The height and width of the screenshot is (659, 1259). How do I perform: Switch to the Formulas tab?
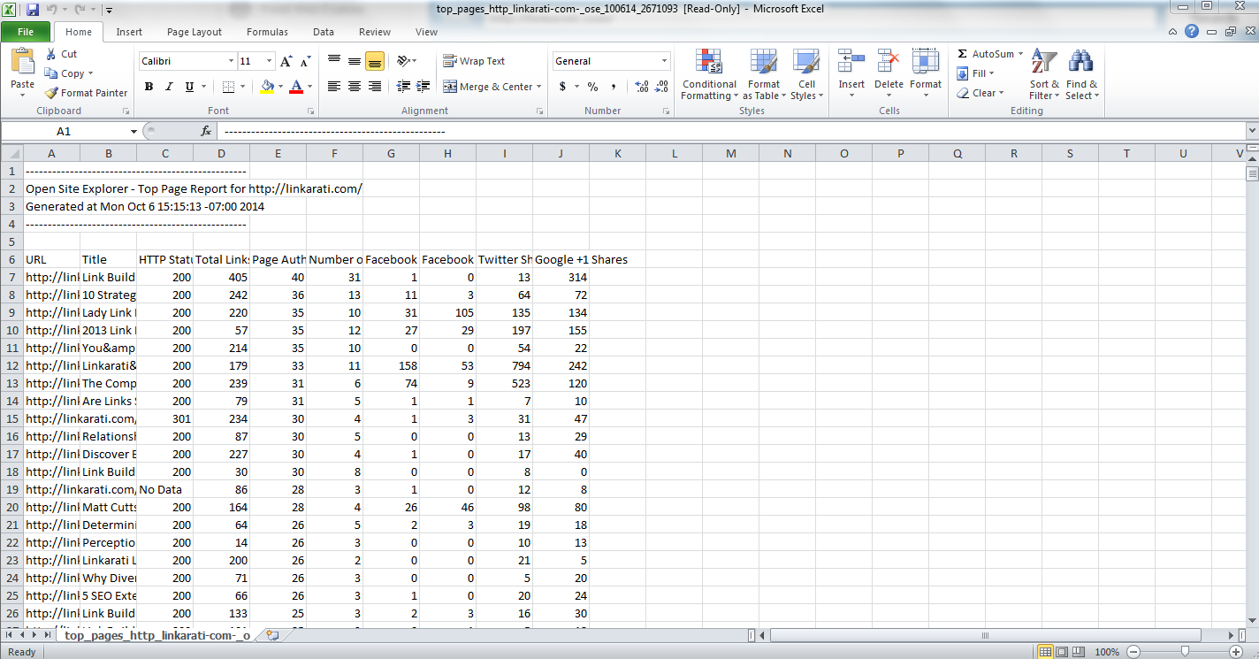point(267,32)
